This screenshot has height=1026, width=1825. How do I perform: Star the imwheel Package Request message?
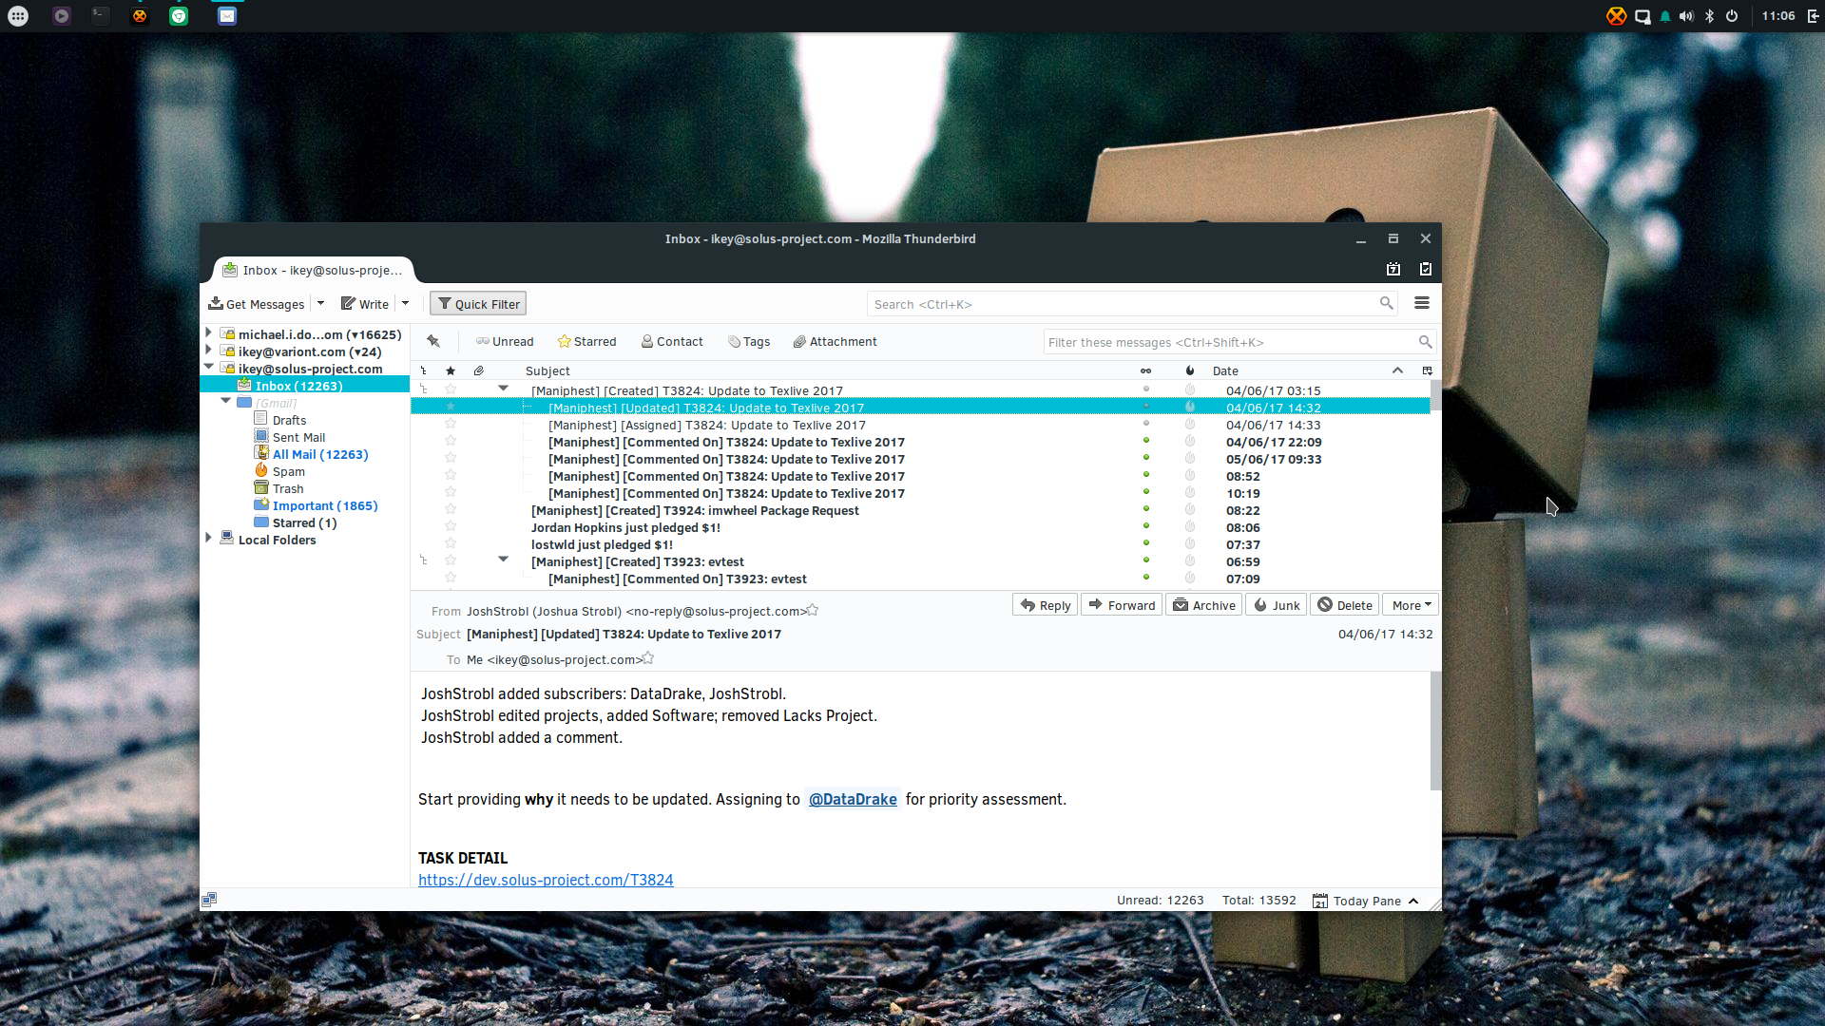tap(451, 510)
